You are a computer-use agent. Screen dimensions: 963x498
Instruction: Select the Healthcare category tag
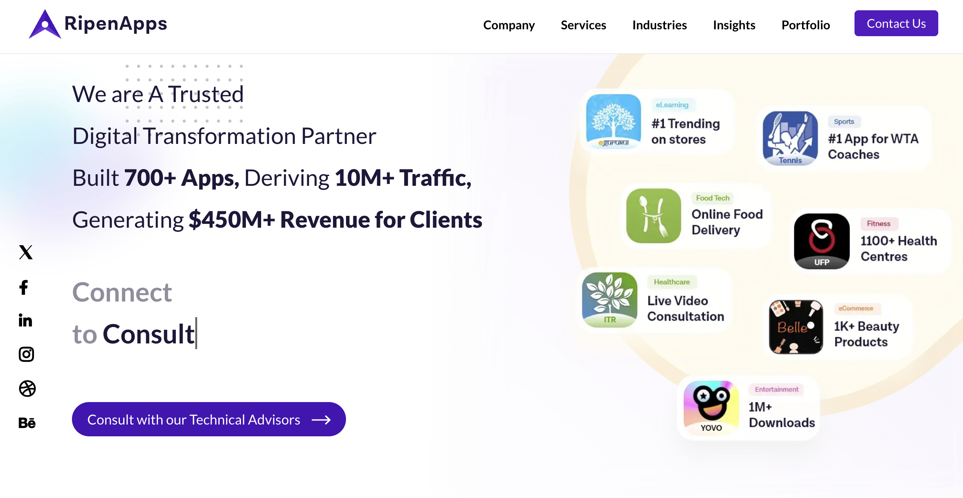point(672,282)
